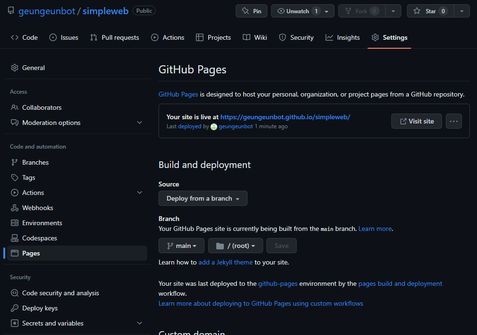Click the github-pages environment link
This screenshot has width=477, height=335.
(x=278, y=283)
